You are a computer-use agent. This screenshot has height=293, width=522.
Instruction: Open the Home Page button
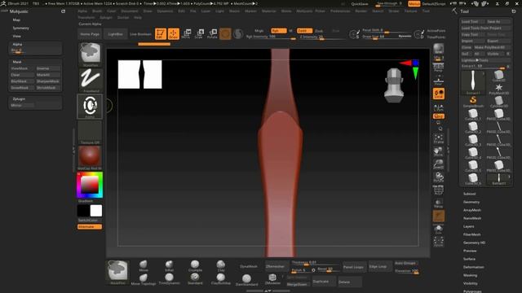tap(90, 34)
